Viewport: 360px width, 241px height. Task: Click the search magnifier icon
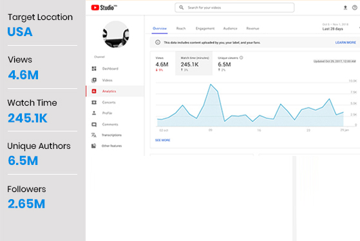[x=182, y=8]
